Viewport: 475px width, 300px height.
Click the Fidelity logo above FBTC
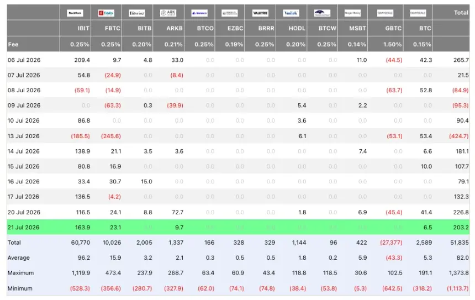click(106, 13)
